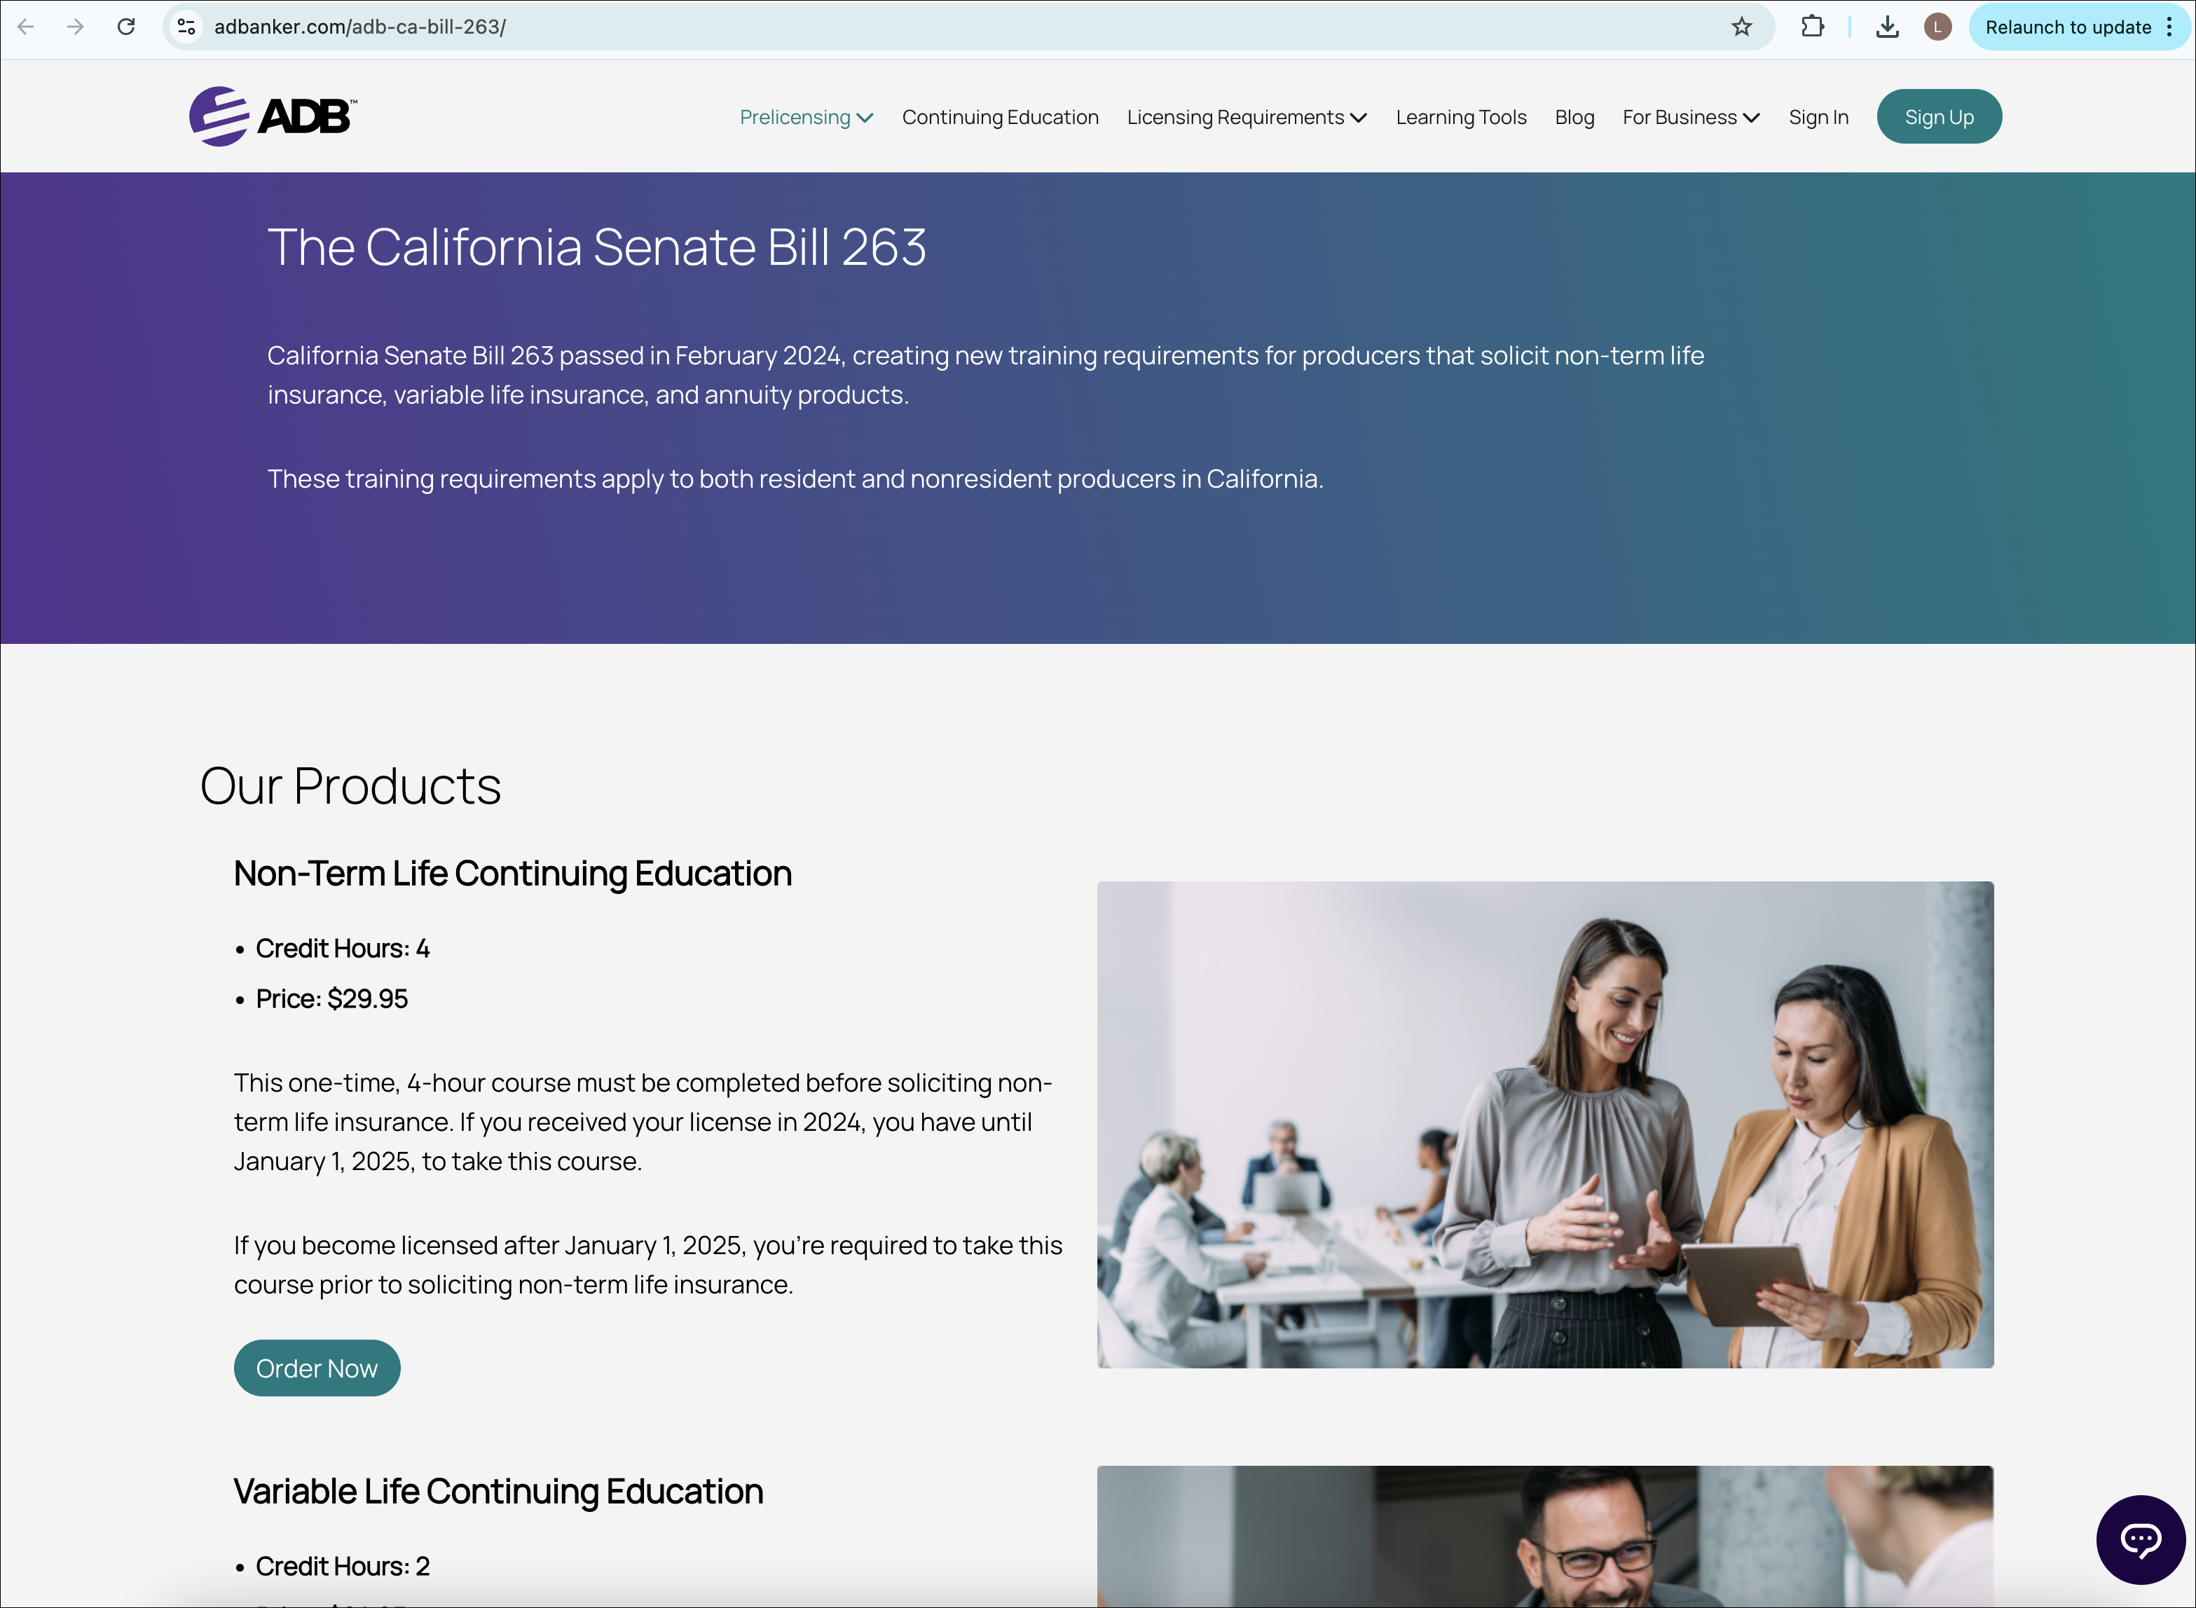This screenshot has height=1608, width=2196.
Task: Expand the For Business dropdown
Action: pos(1690,118)
